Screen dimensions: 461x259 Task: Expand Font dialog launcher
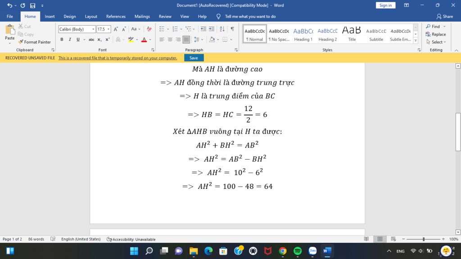click(x=153, y=50)
